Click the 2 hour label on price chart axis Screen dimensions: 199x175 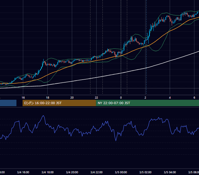[x=145, y=98]
